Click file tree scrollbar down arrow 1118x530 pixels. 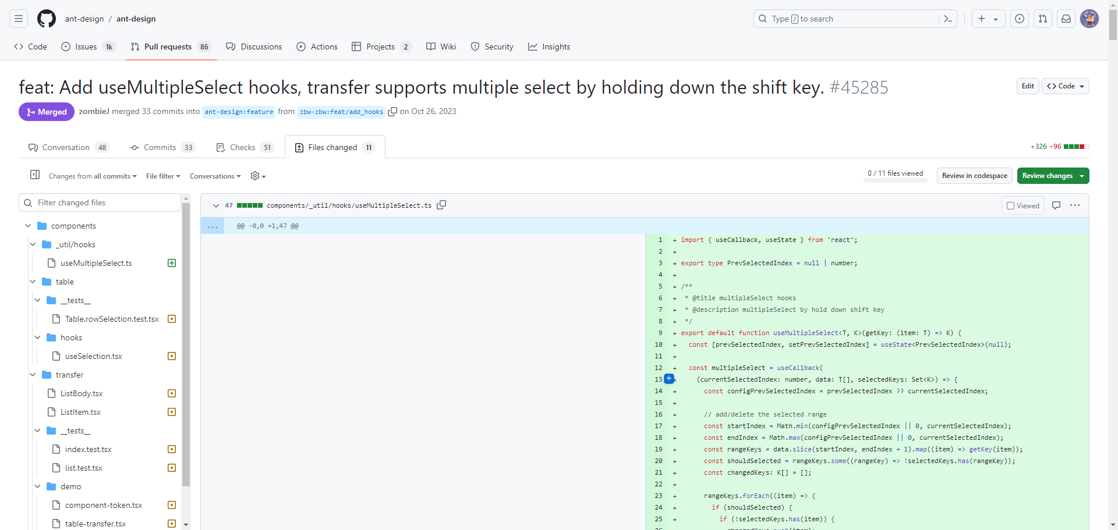point(186,524)
